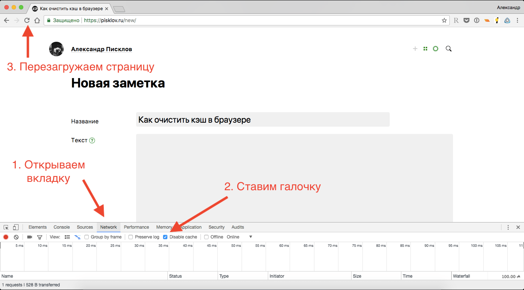Click the author avatar picture

coord(56,49)
